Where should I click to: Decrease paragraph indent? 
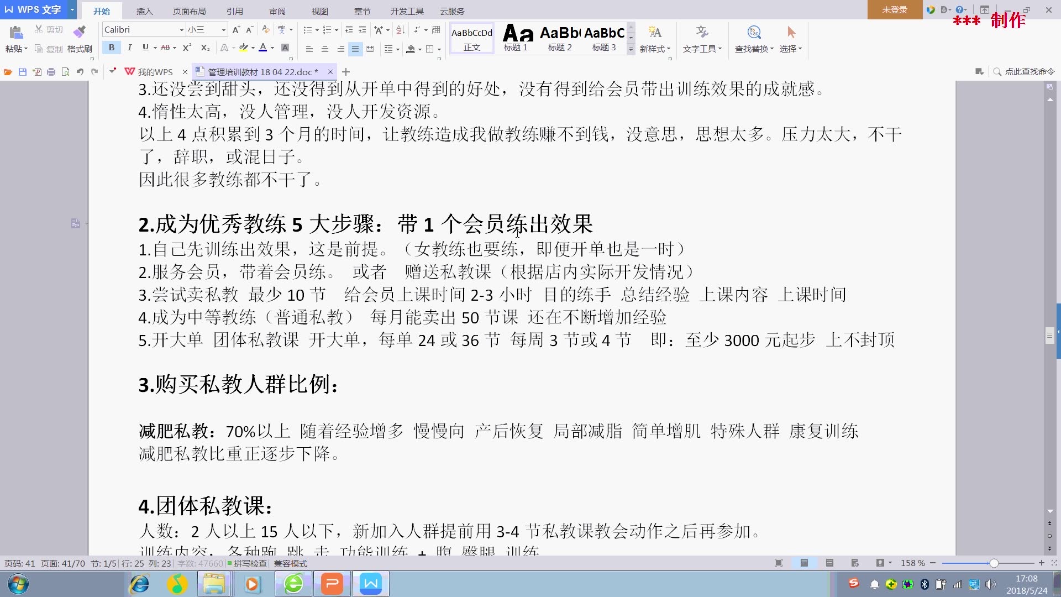pos(349,30)
